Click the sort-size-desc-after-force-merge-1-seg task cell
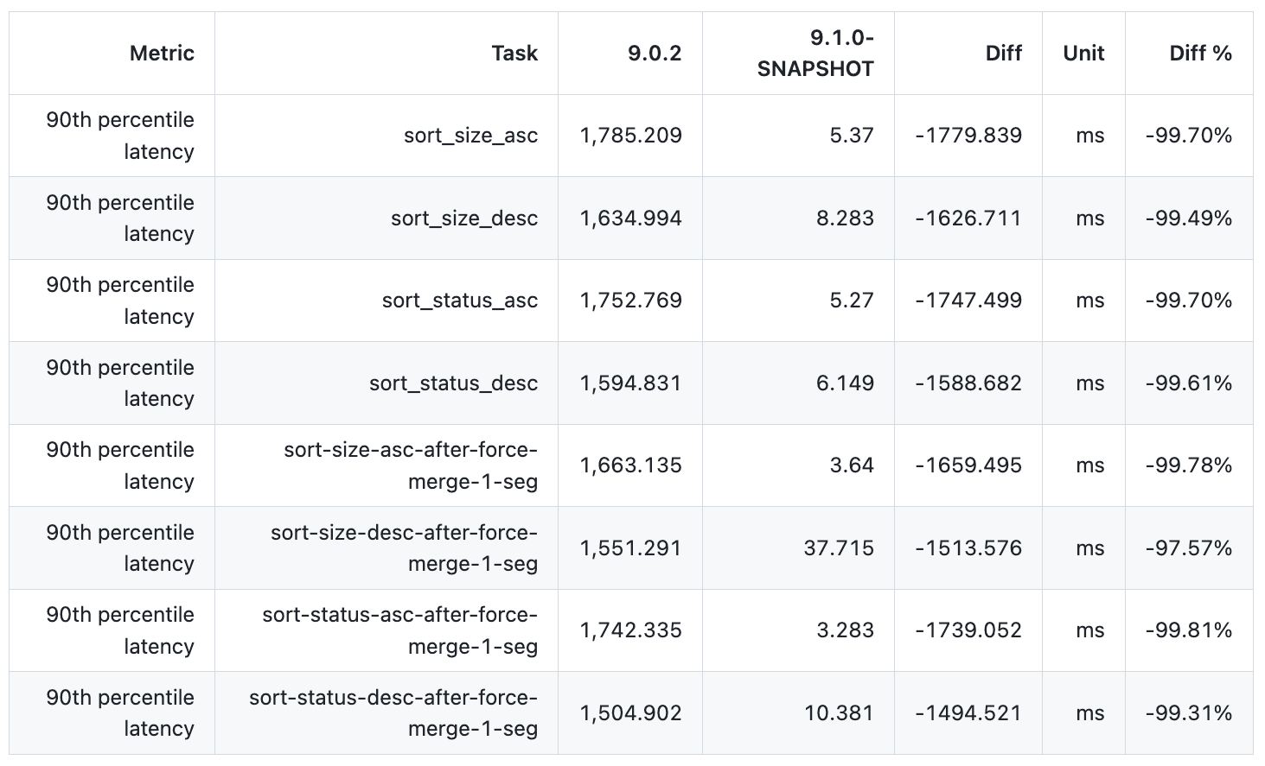 404,548
